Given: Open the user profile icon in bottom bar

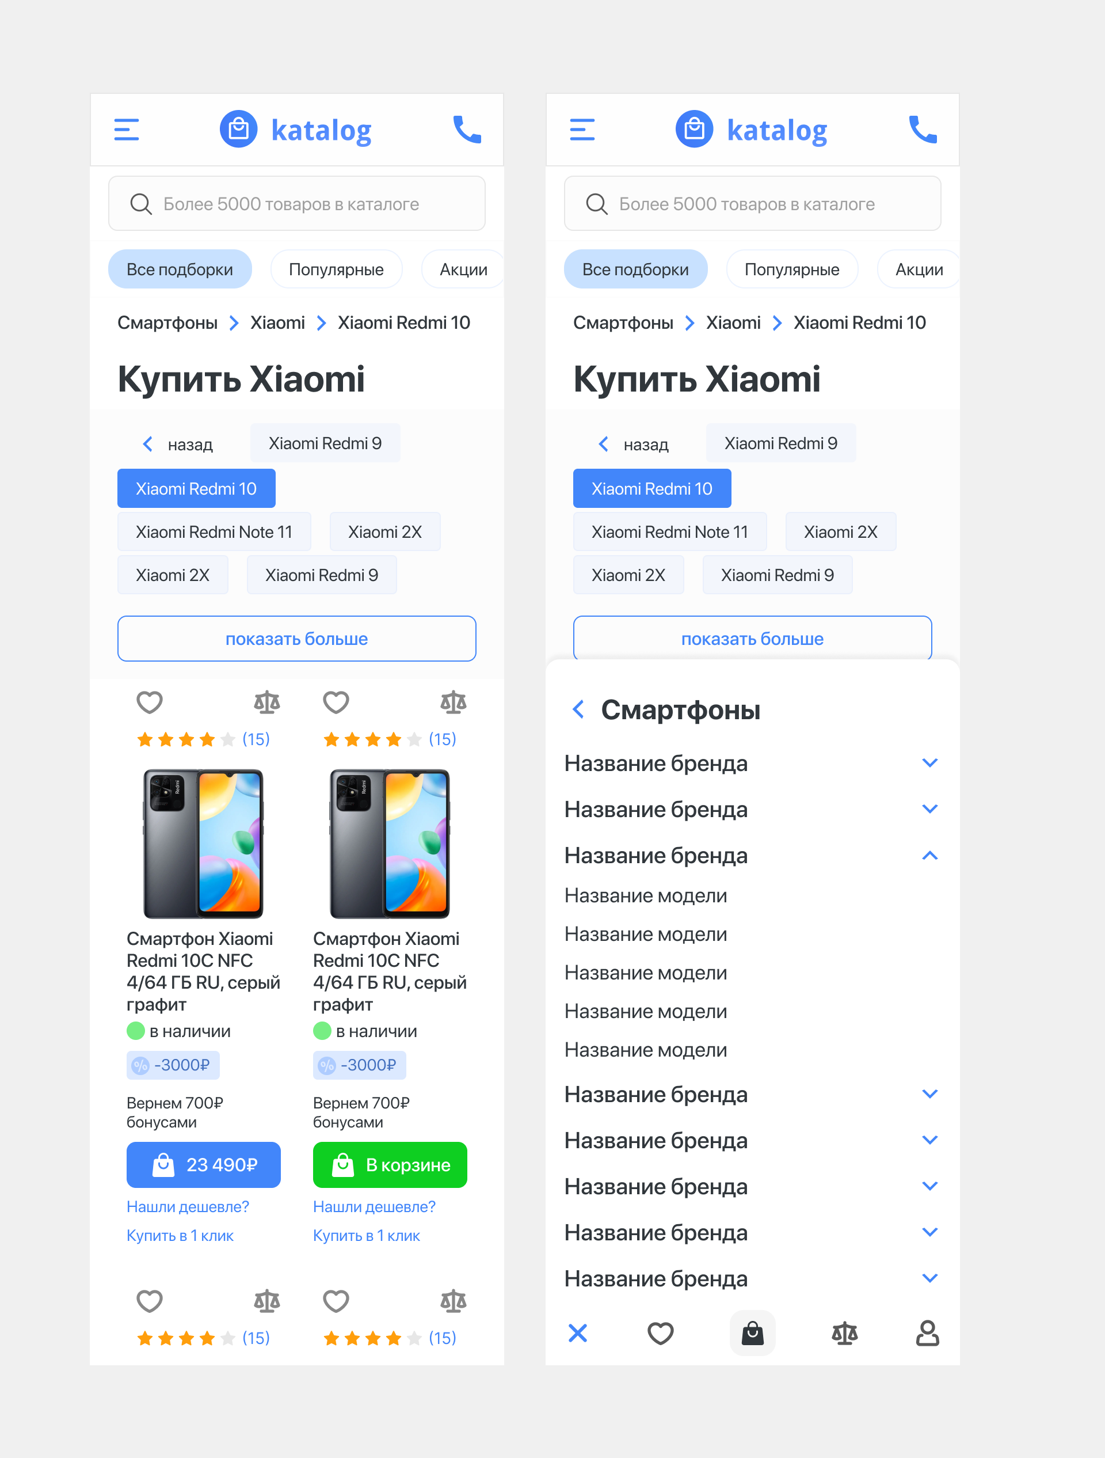Looking at the screenshot, I should click(x=927, y=1334).
